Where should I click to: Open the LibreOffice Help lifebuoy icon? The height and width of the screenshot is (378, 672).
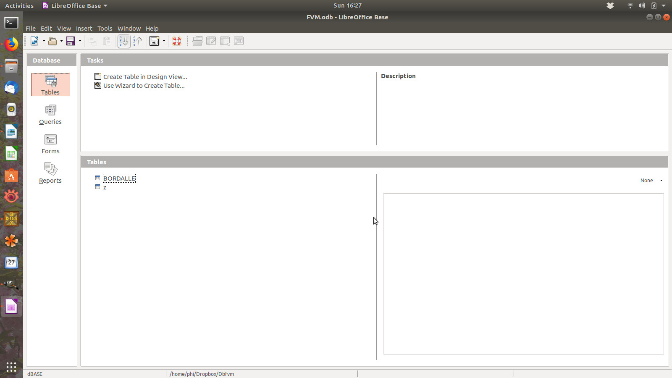coord(176,41)
